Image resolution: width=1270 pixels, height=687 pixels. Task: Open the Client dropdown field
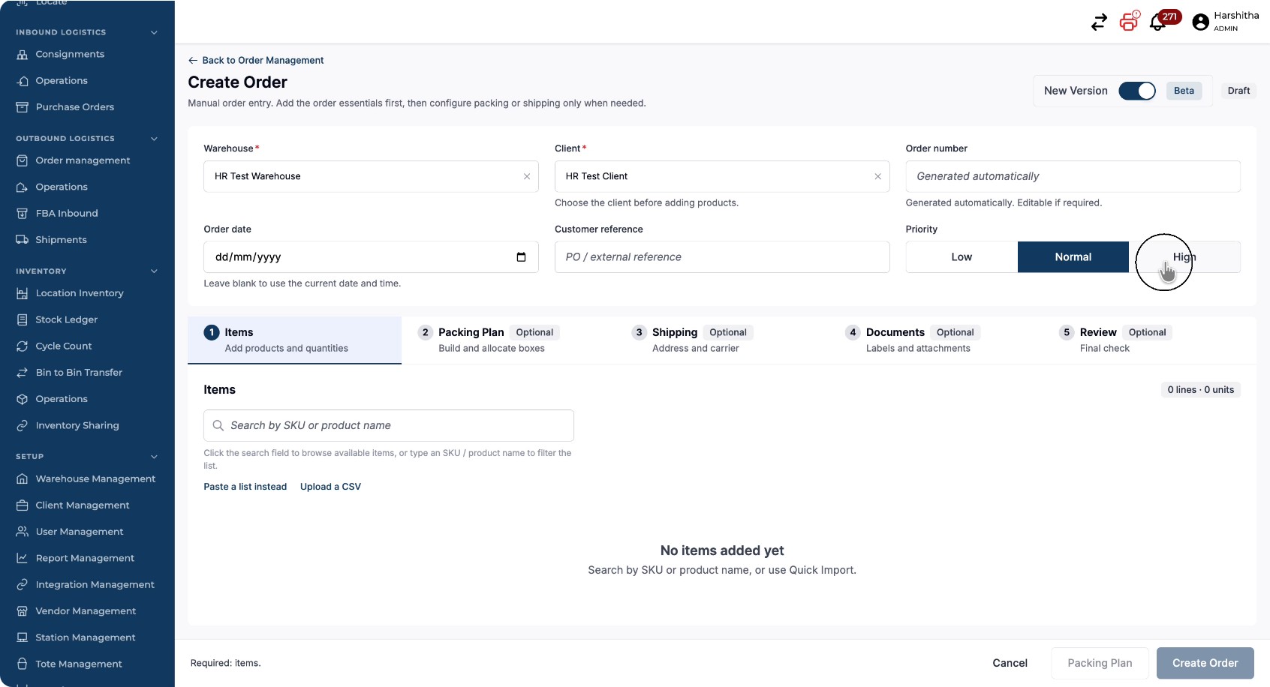point(722,176)
